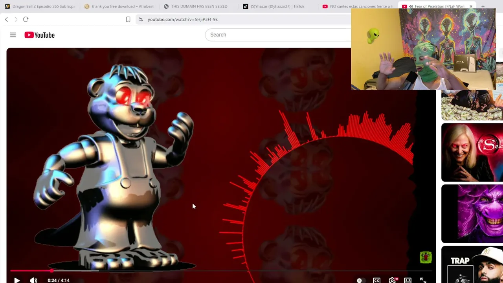Open the player settings gear

tap(392, 280)
